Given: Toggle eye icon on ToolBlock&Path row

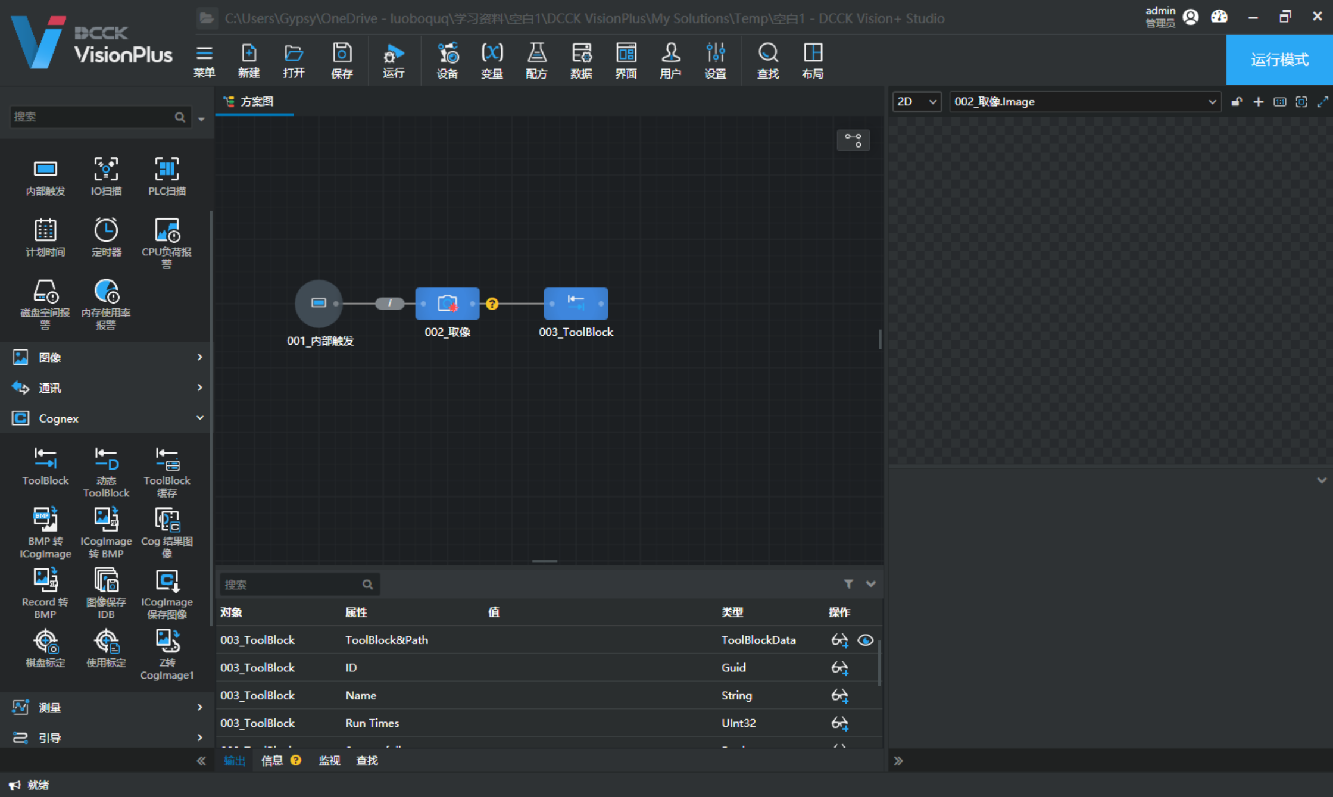Looking at the screenshot, I should click(x=866, y=640).
